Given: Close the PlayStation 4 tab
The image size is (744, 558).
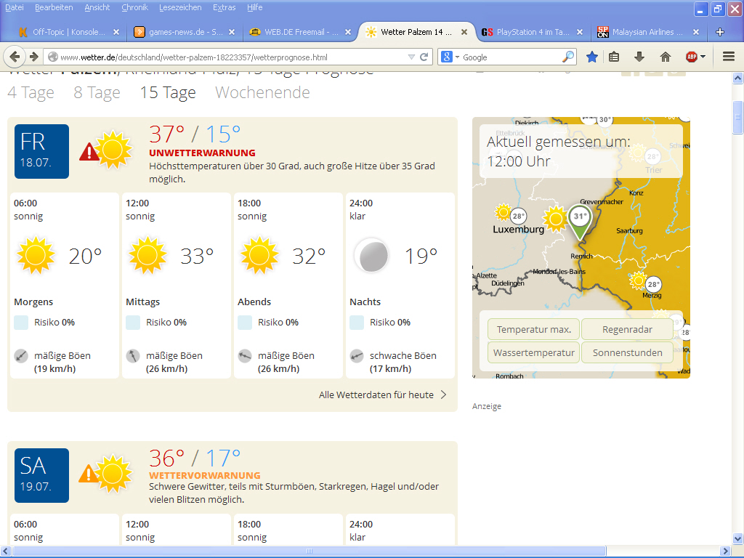Looking at the screenshot, I should point(580,32).
